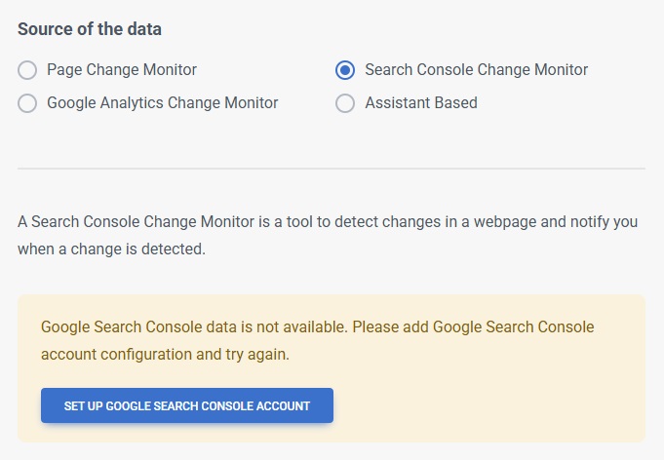Image resolution: width=664 pixels, height=460 pixels.
Task: Select the Google Analytics Change Monitor radio button
Action: [x=27, y=103]
